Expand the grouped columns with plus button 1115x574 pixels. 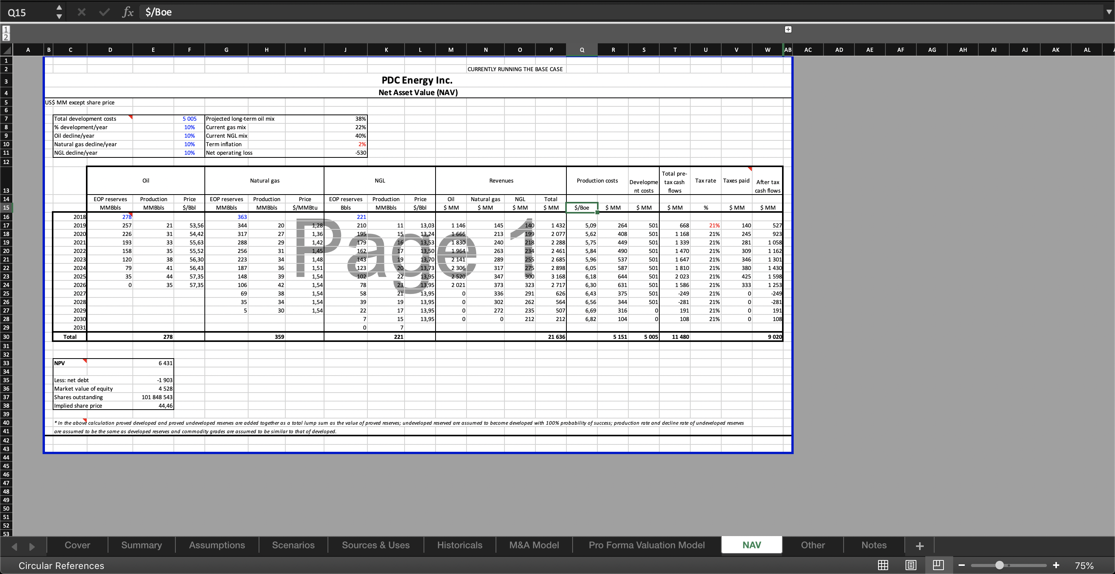click(788, 29)
